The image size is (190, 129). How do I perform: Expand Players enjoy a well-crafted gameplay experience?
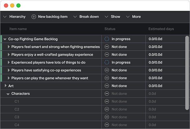pos(9,55)
